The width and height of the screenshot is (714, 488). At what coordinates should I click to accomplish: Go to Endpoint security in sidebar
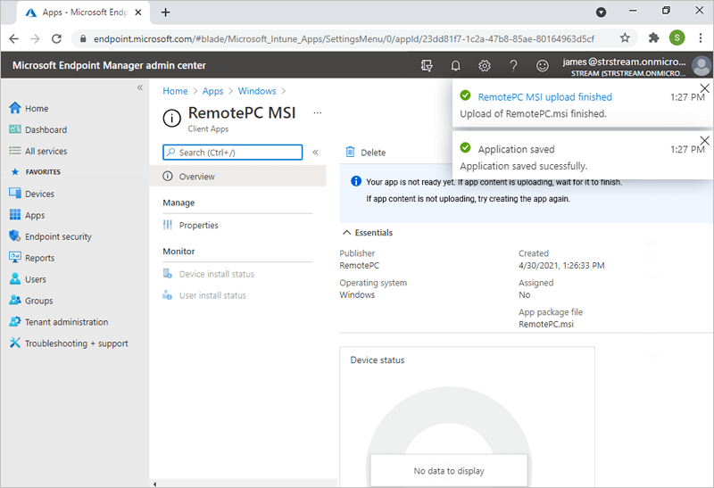[x=58, y=236]
